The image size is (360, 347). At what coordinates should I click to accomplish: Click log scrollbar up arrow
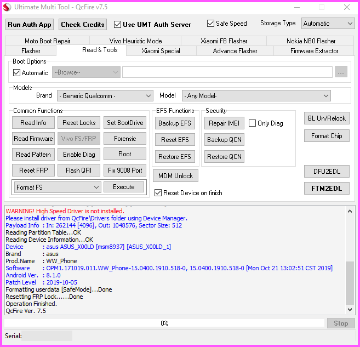click(x=350, y=211)
